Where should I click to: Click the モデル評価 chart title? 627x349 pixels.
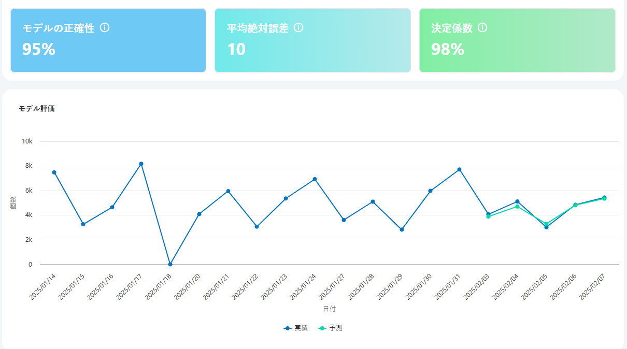coord(37,109)
